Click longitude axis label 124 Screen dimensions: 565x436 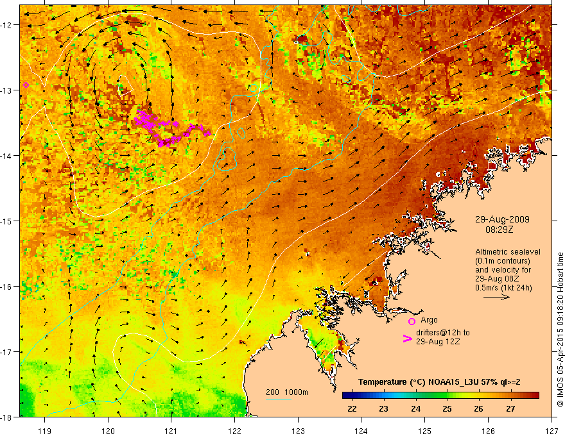pyautogui.click(x=361, y=431)
